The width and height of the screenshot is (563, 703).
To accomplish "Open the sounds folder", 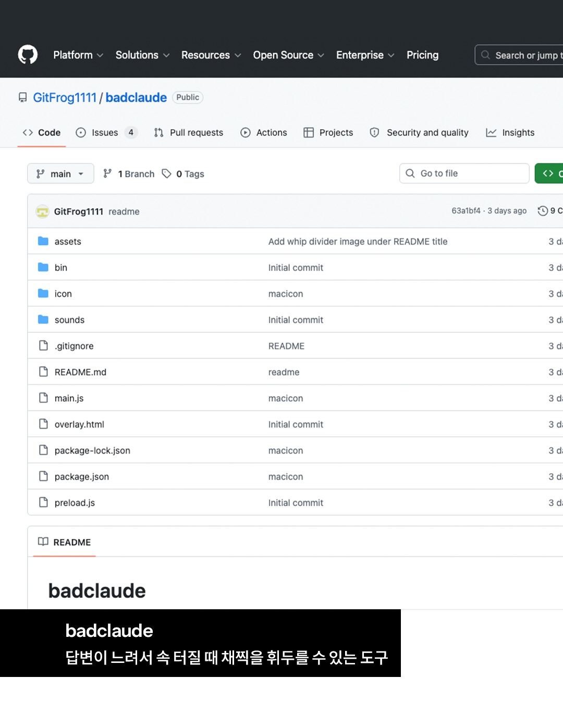I will pyautogui.click(x=69, y=320).
